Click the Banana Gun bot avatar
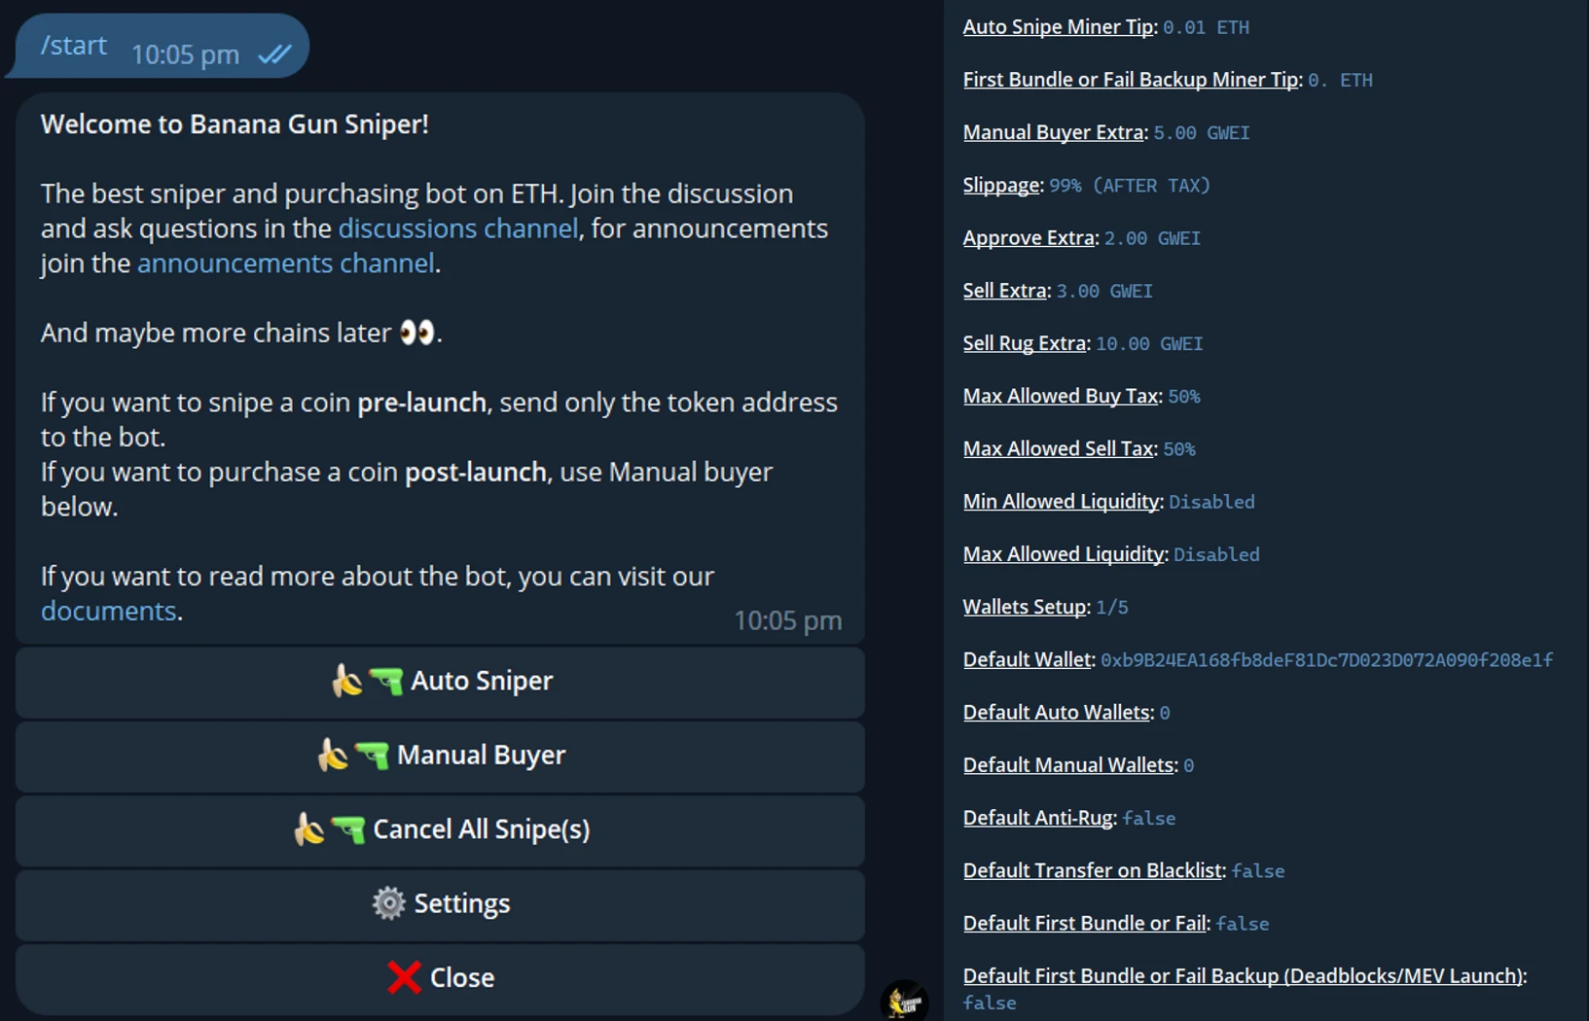 coord(904,1001)
